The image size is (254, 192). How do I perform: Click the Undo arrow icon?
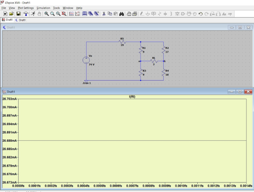(200, 14)
